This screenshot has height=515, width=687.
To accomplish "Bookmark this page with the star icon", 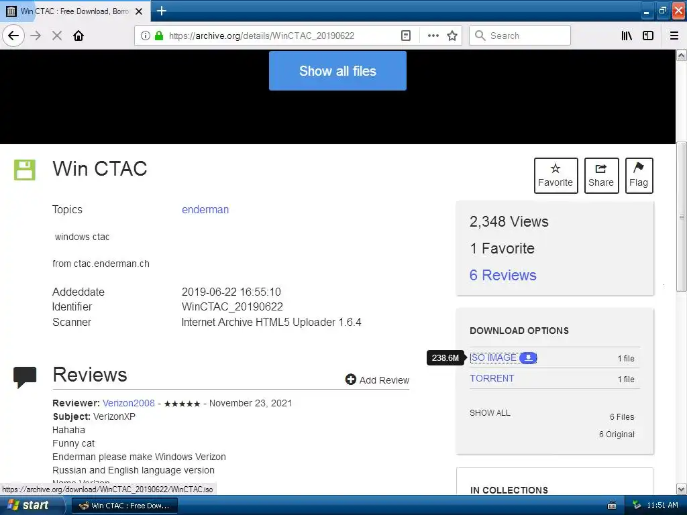I will [452, 36].
